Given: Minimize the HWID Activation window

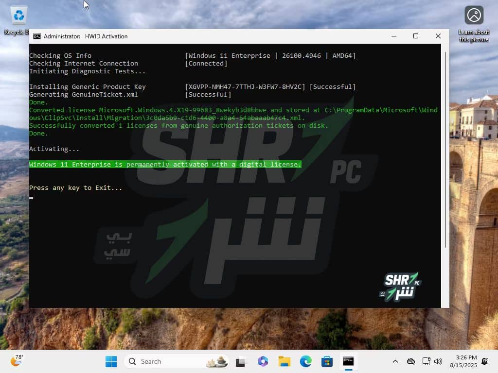Looking at the screenshot, I should pyautogui.click(x=394, y=36).
